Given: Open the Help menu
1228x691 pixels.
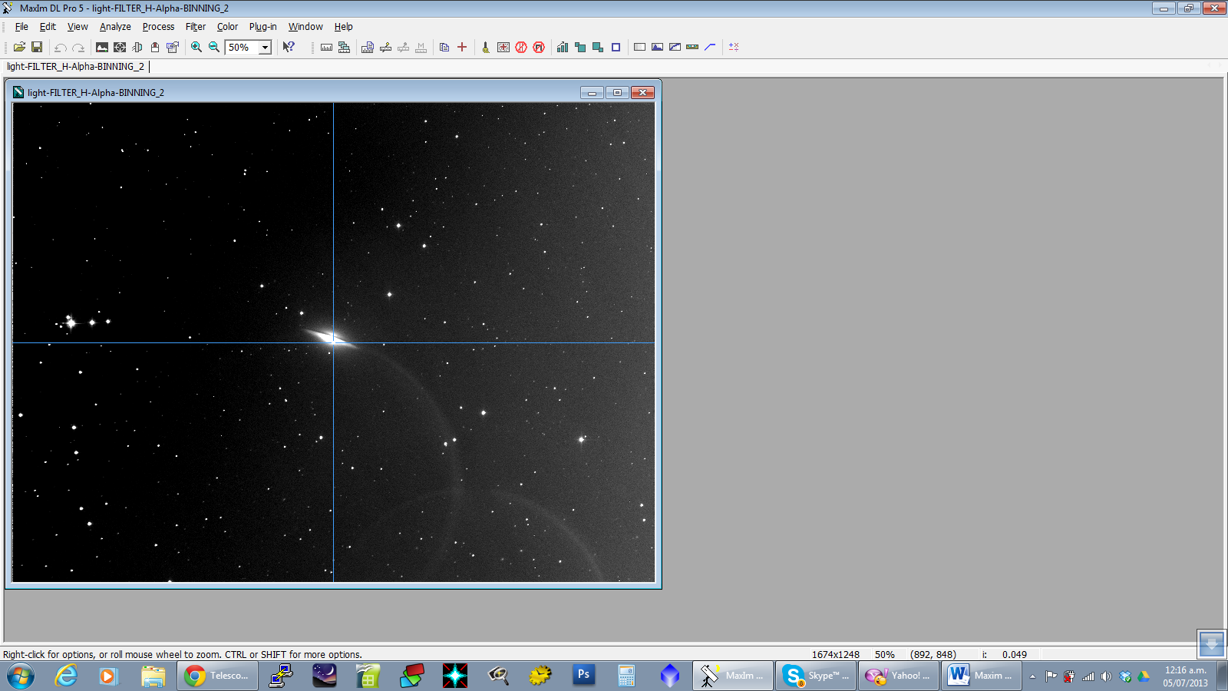Looking at the screenshot, I should tap(343, 26).
